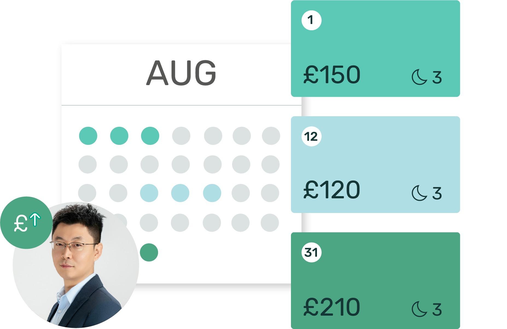
Task: Click the date badge numbered 31
Action: (x=311, y=252)
